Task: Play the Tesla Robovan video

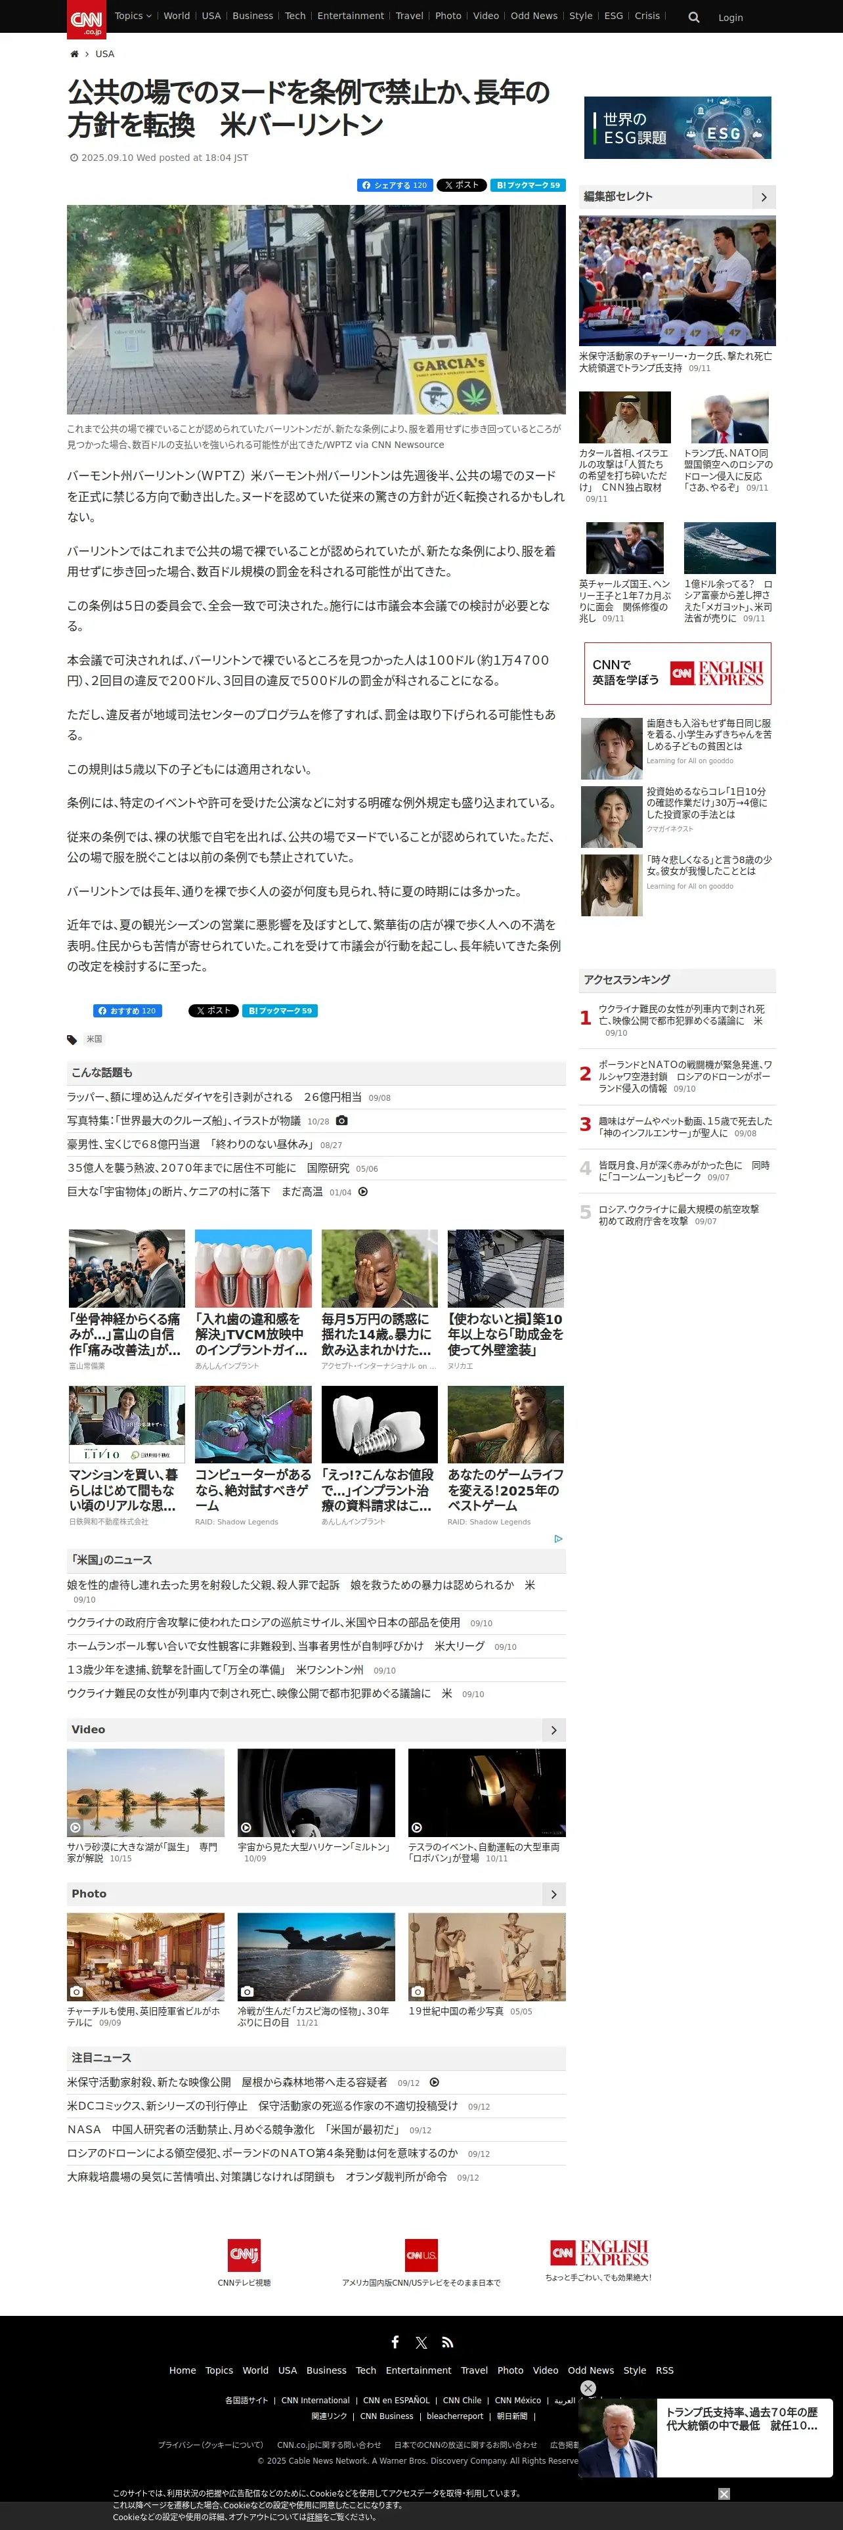Action: point(486,1792)
